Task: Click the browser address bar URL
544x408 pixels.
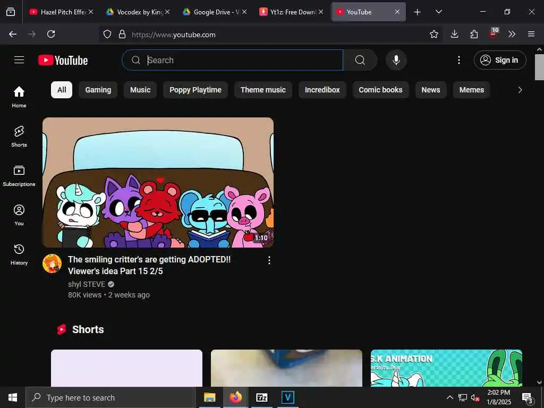Action: point(174,35)
